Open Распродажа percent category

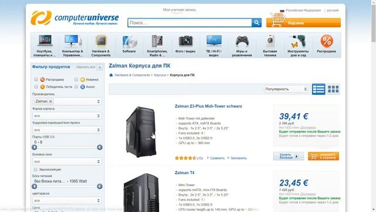tap(327, 44)
